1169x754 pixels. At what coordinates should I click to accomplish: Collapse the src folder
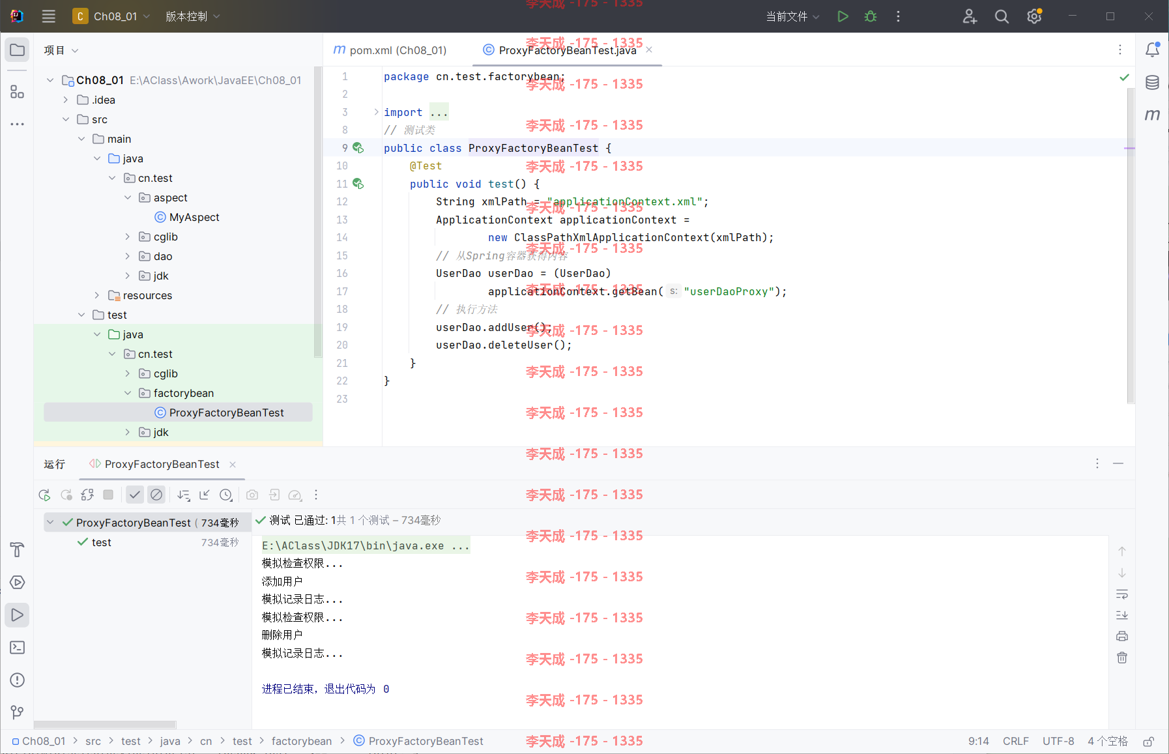[66, 119]
